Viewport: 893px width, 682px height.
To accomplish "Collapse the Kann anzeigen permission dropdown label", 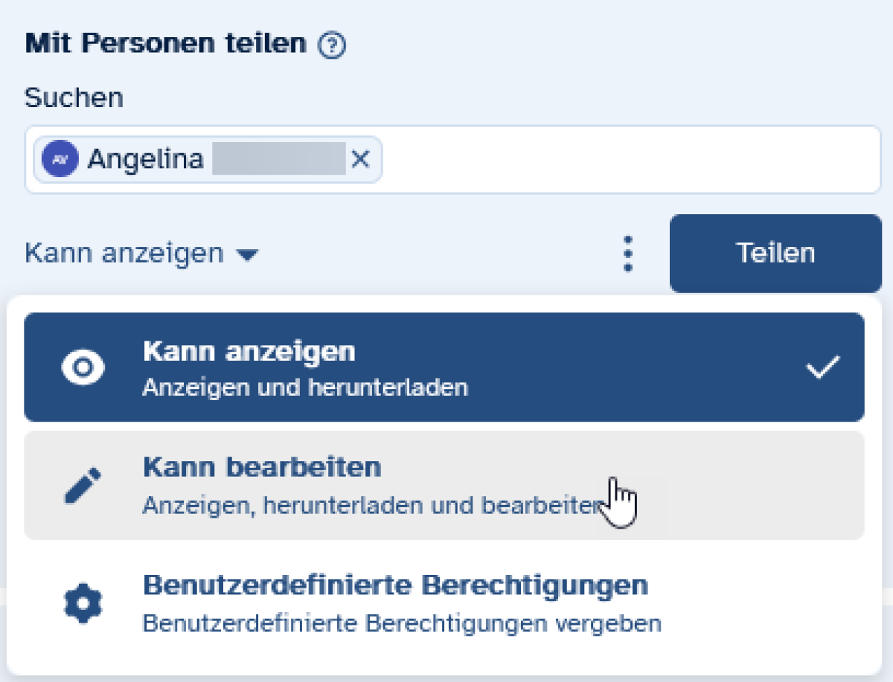I will click(x=124, y=254).
